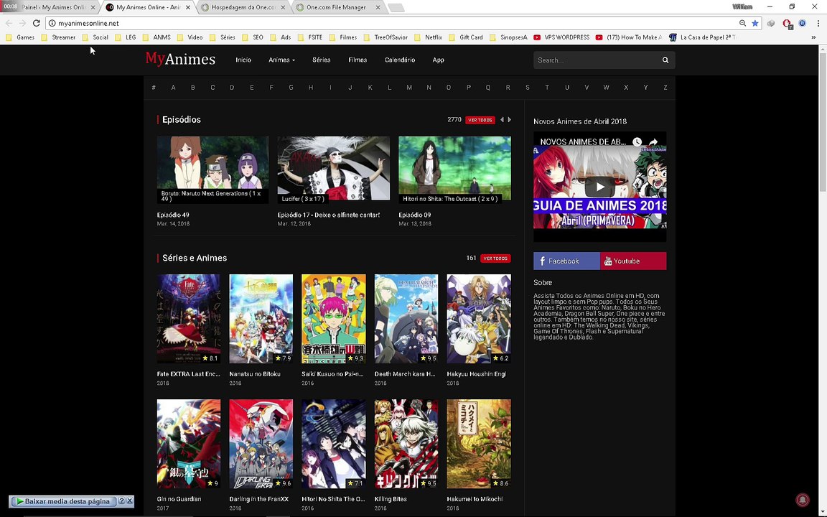Open Saiki Kusuo no Psi-nan poster
The image size is (827, 517).
(x=333, y=319)
